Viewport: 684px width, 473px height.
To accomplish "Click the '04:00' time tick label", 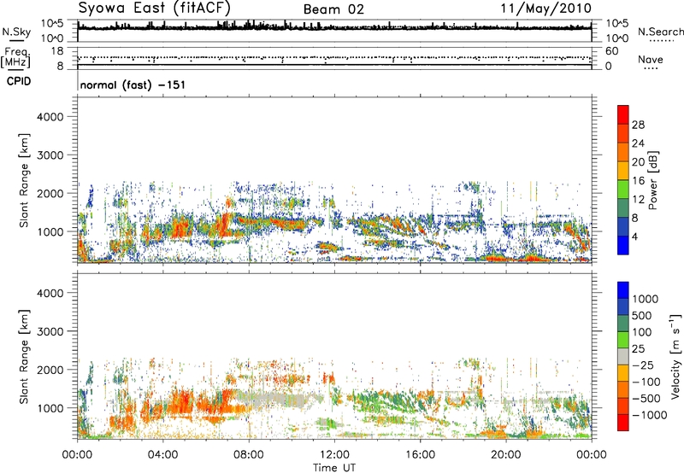I will (162, 455).
